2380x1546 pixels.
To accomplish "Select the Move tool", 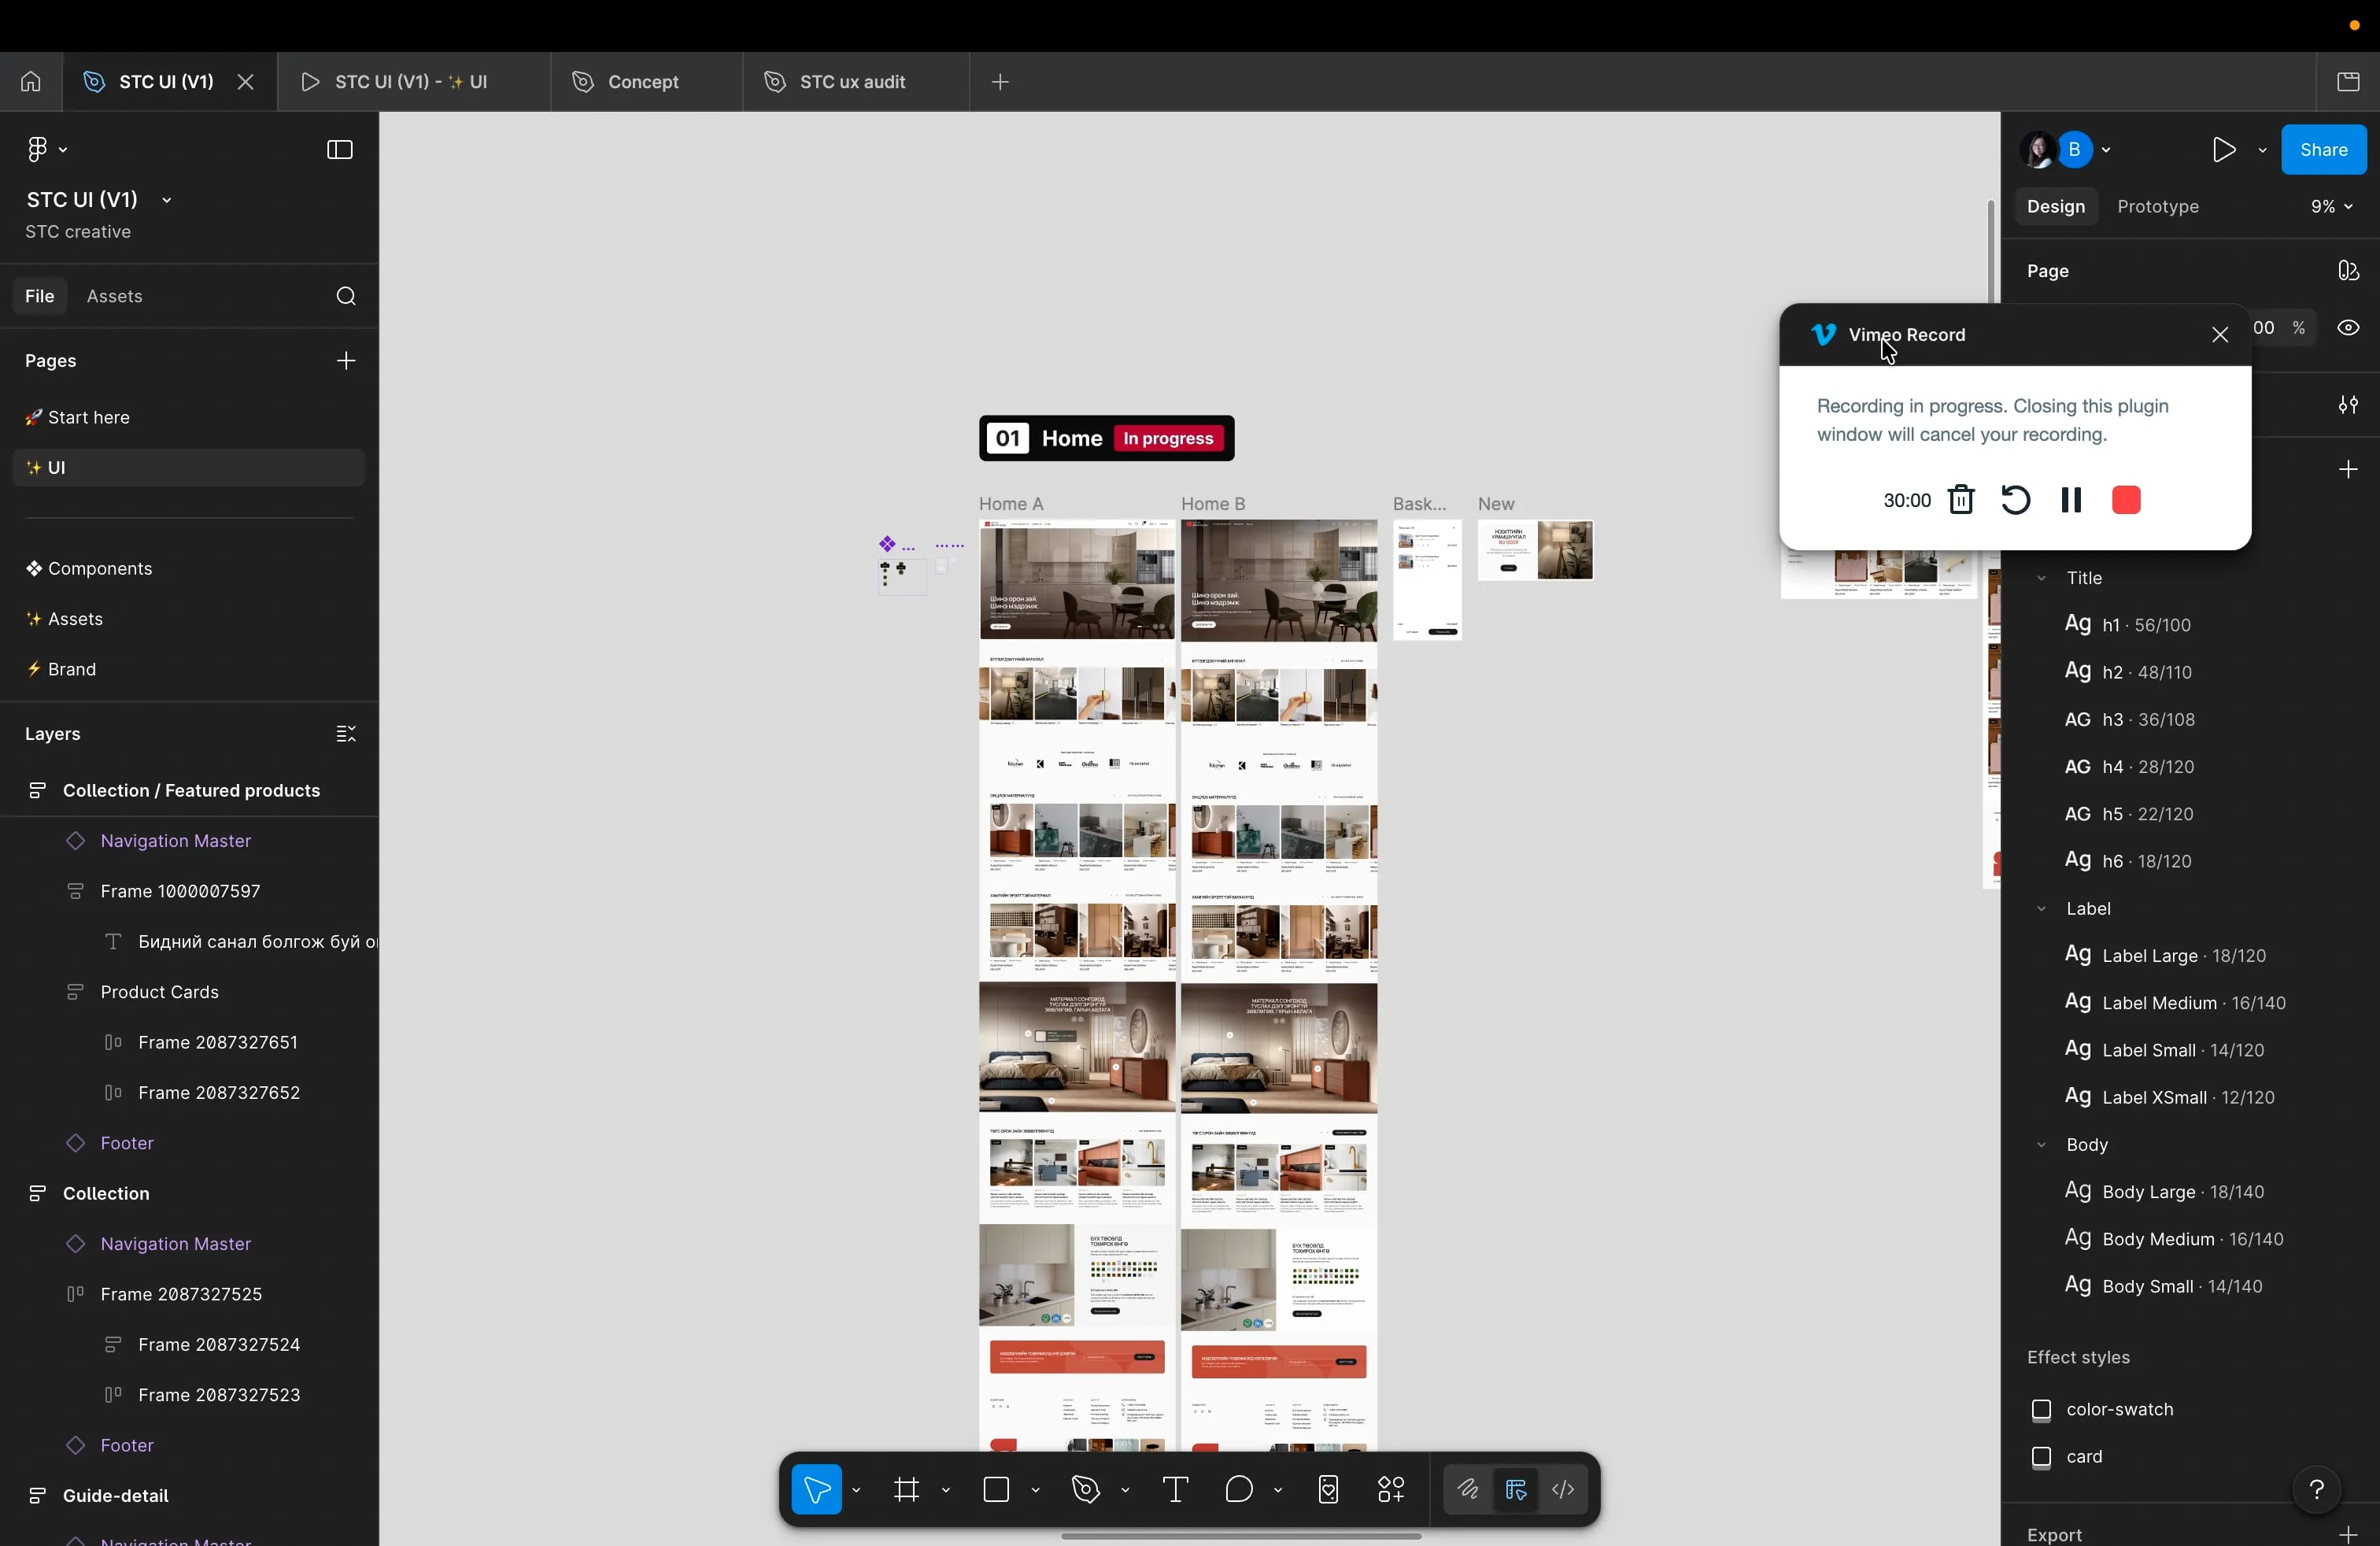I will [x=817, y=1491].
